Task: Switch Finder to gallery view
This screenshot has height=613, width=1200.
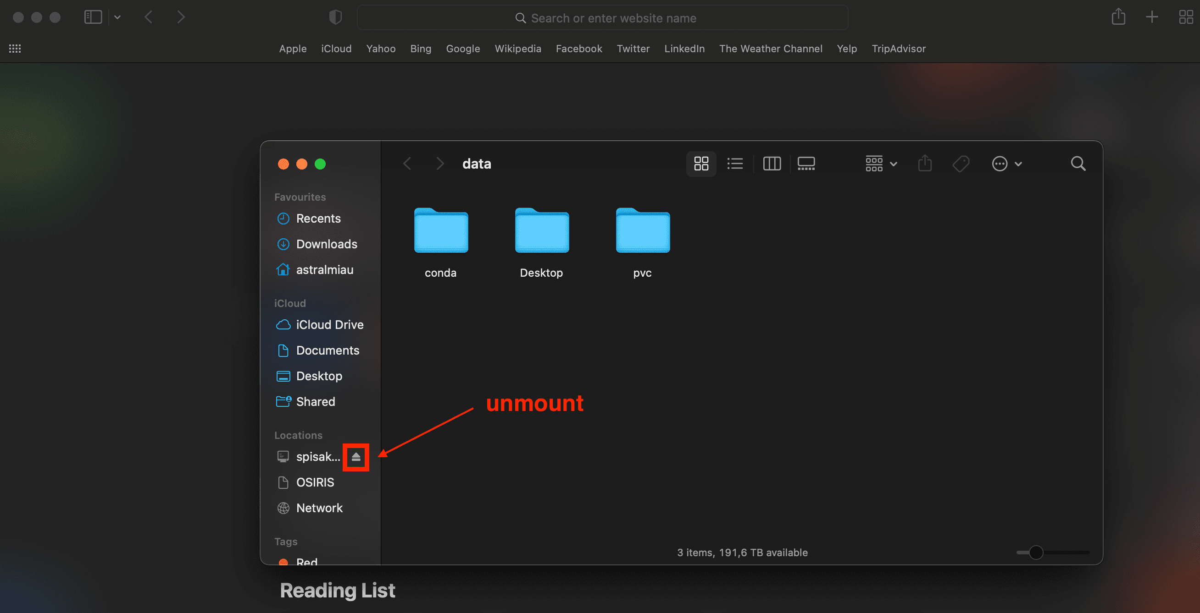Action: [806, 163]
